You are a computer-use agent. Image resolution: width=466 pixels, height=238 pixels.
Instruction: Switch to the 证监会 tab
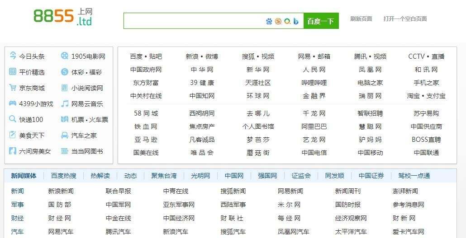pos(301,176)
